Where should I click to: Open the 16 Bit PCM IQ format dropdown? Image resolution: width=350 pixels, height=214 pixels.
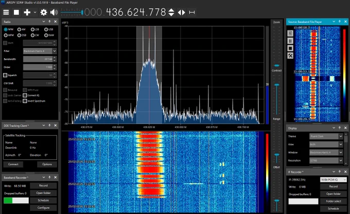334,180
